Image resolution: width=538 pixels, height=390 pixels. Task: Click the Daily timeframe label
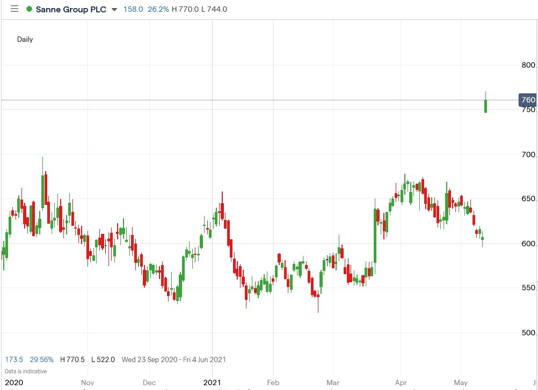25,39
